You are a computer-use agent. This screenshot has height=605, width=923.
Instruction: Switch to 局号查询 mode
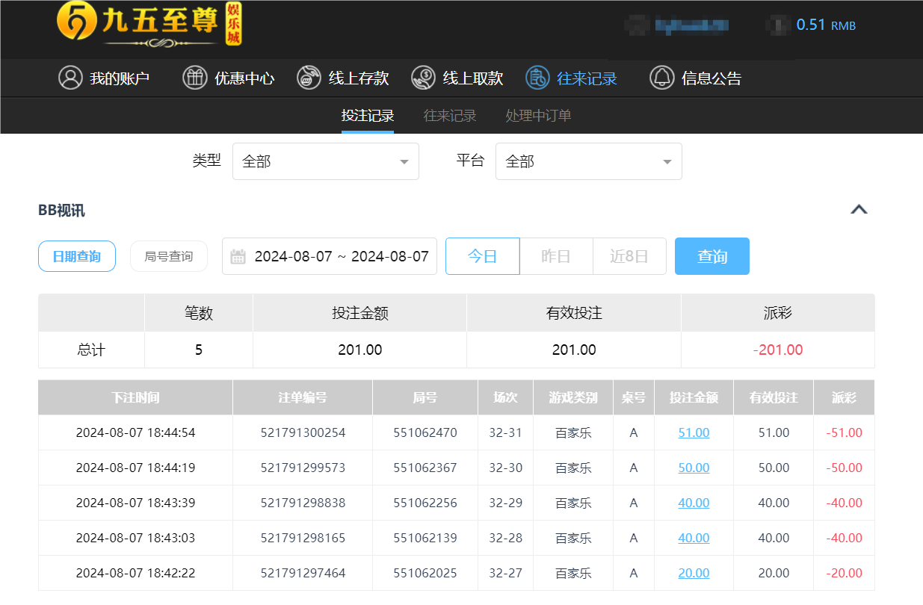[x=168, y=256]
